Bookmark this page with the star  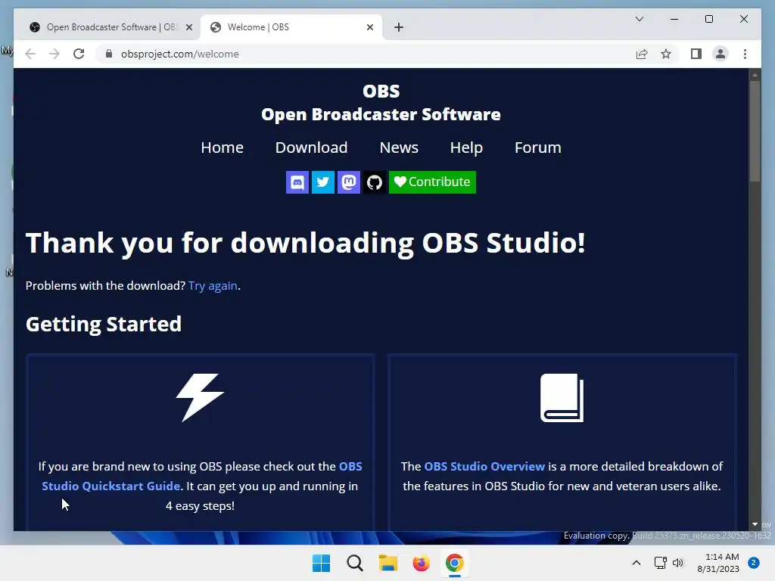(666, 54)
